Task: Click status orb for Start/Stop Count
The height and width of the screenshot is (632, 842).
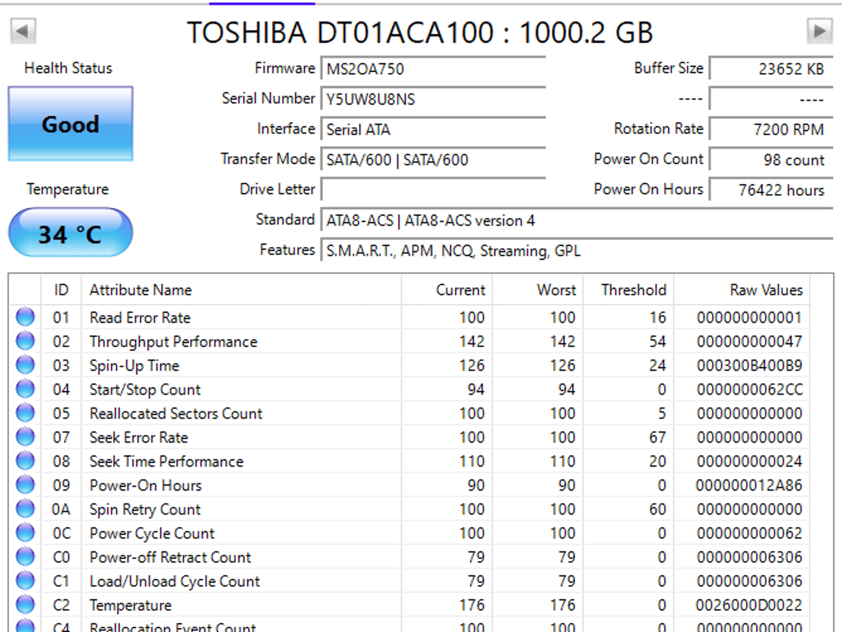Action: pyautogui.click(x=25, y=389)
